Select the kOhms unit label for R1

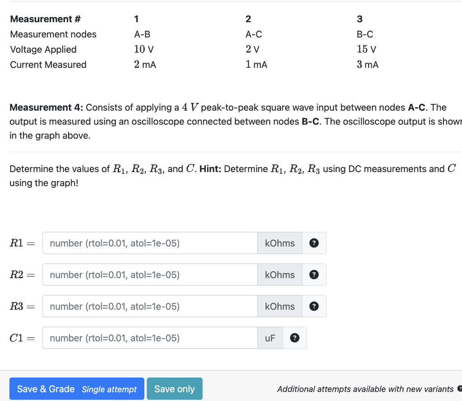click(280, 243)
